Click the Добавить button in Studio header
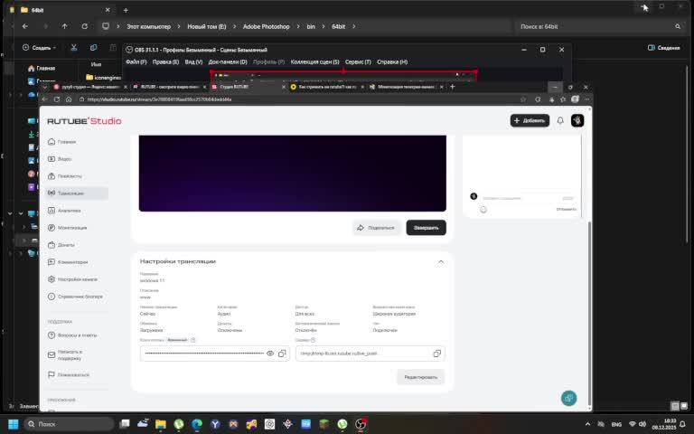Screen dimensions: 694x434 point(530,120)
